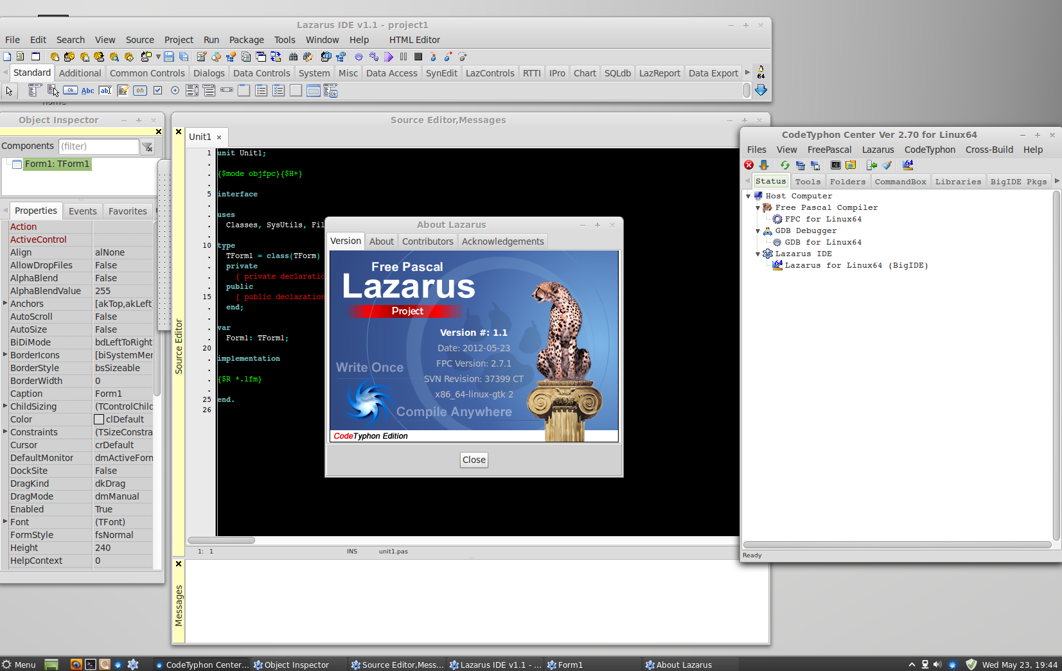Screen dimensions: 1062x671
Task: Click the New Form toolbar icon
Action: [x=36, y=57]
